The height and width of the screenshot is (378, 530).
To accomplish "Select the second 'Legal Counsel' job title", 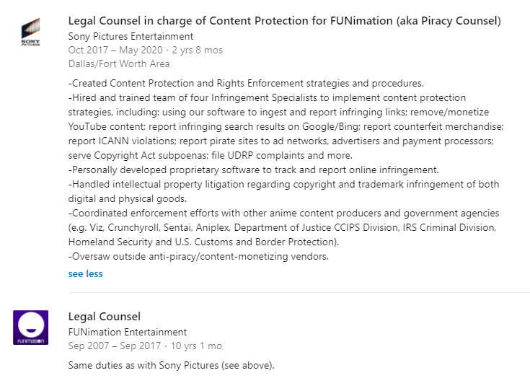I will pos(104,317).
